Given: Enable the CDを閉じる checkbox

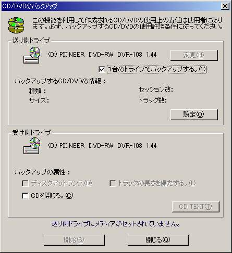Looking at the screenshot, I should 25,196.
